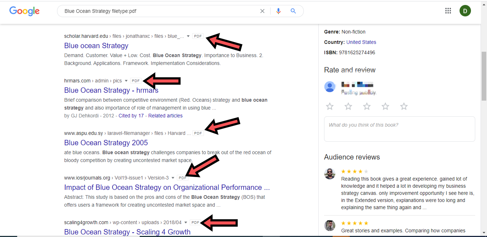Expand options arrow for www.iosrjournals.org result
Image resolution: width=487 pixels, height=237 pixels.
173,178
